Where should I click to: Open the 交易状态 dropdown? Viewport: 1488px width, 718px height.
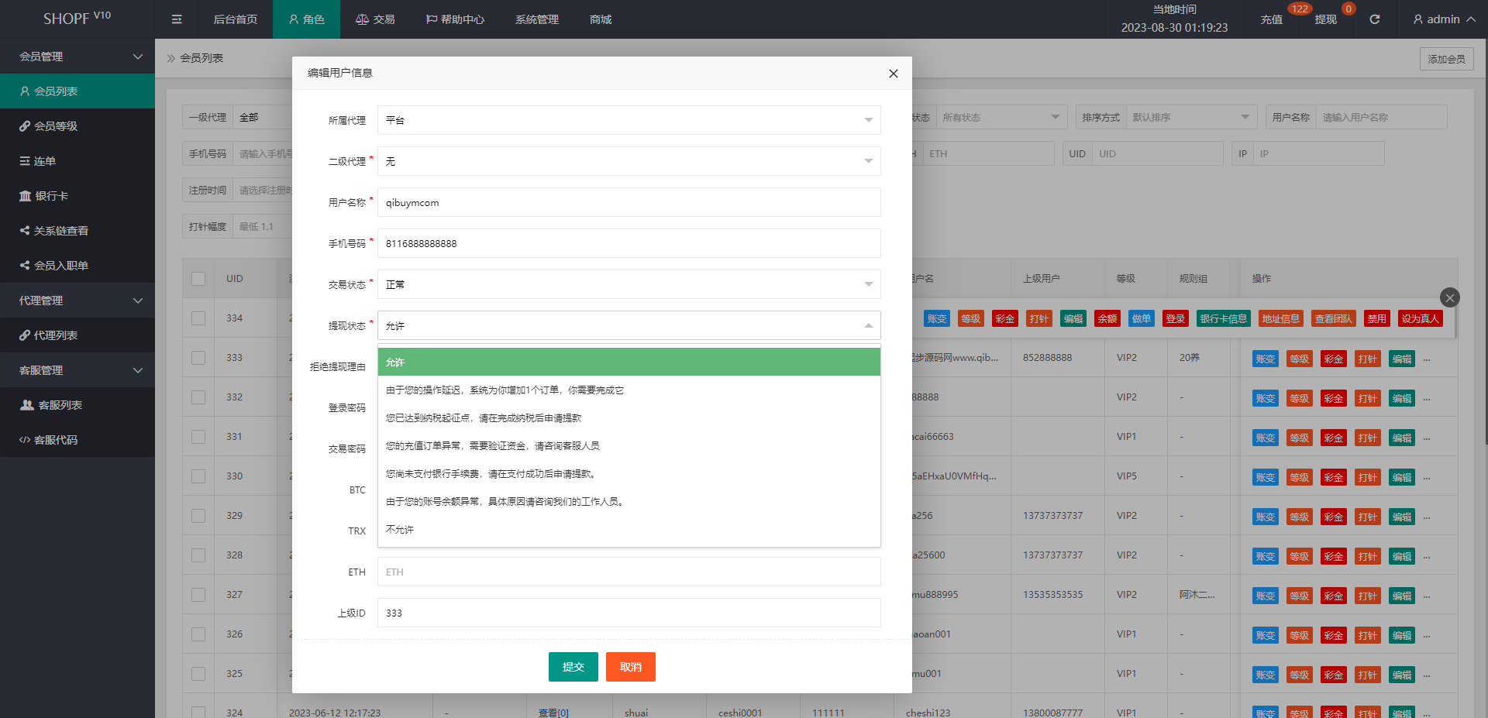[x=629, y=284]
